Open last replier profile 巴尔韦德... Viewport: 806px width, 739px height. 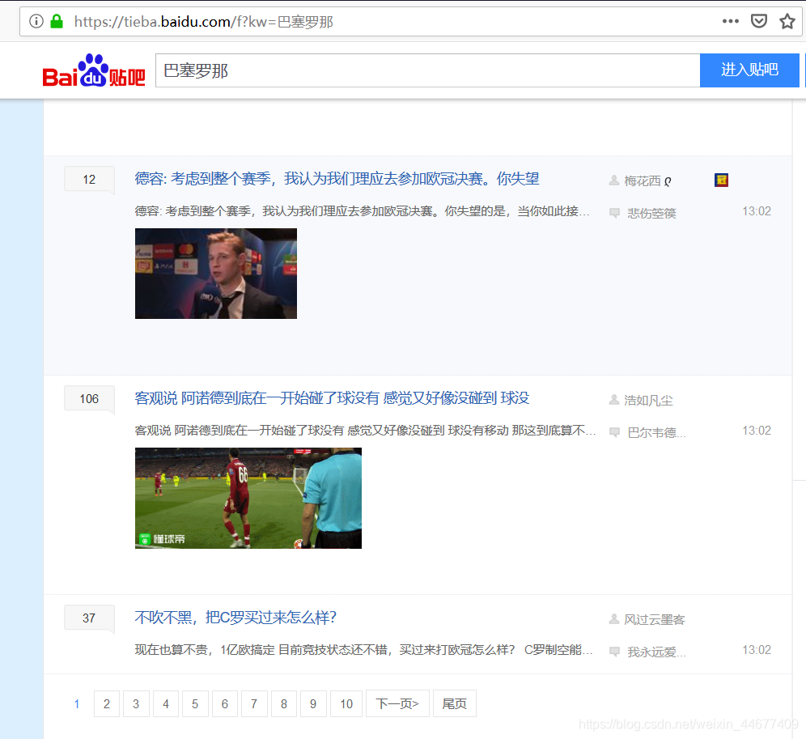tap(656, 432)
